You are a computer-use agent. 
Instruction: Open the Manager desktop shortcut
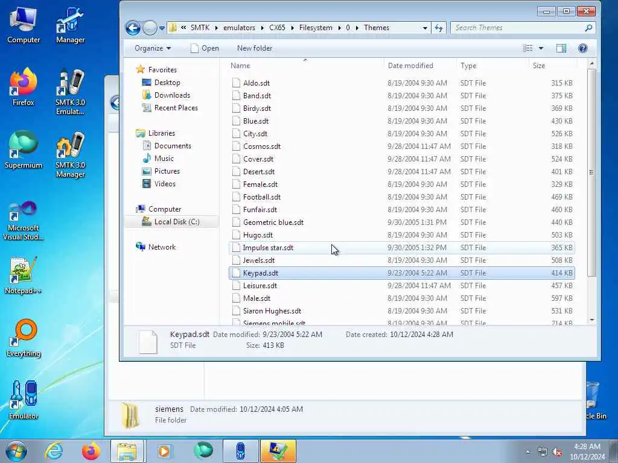(70, 25)
